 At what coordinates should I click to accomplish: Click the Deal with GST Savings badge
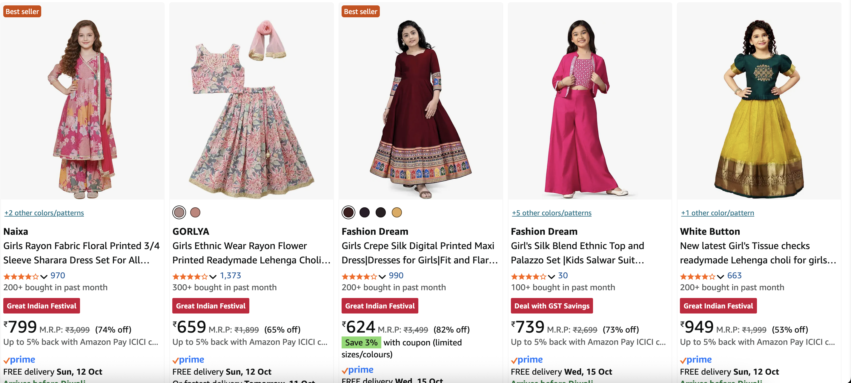(552, 306)
